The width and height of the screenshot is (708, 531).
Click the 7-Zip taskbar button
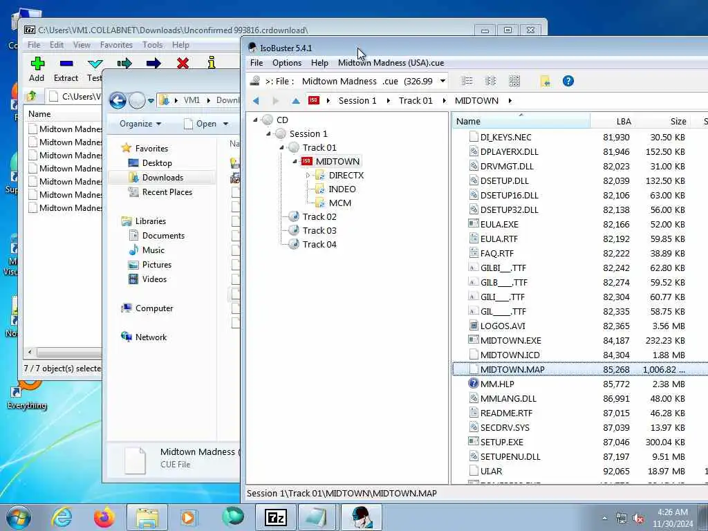276,517
